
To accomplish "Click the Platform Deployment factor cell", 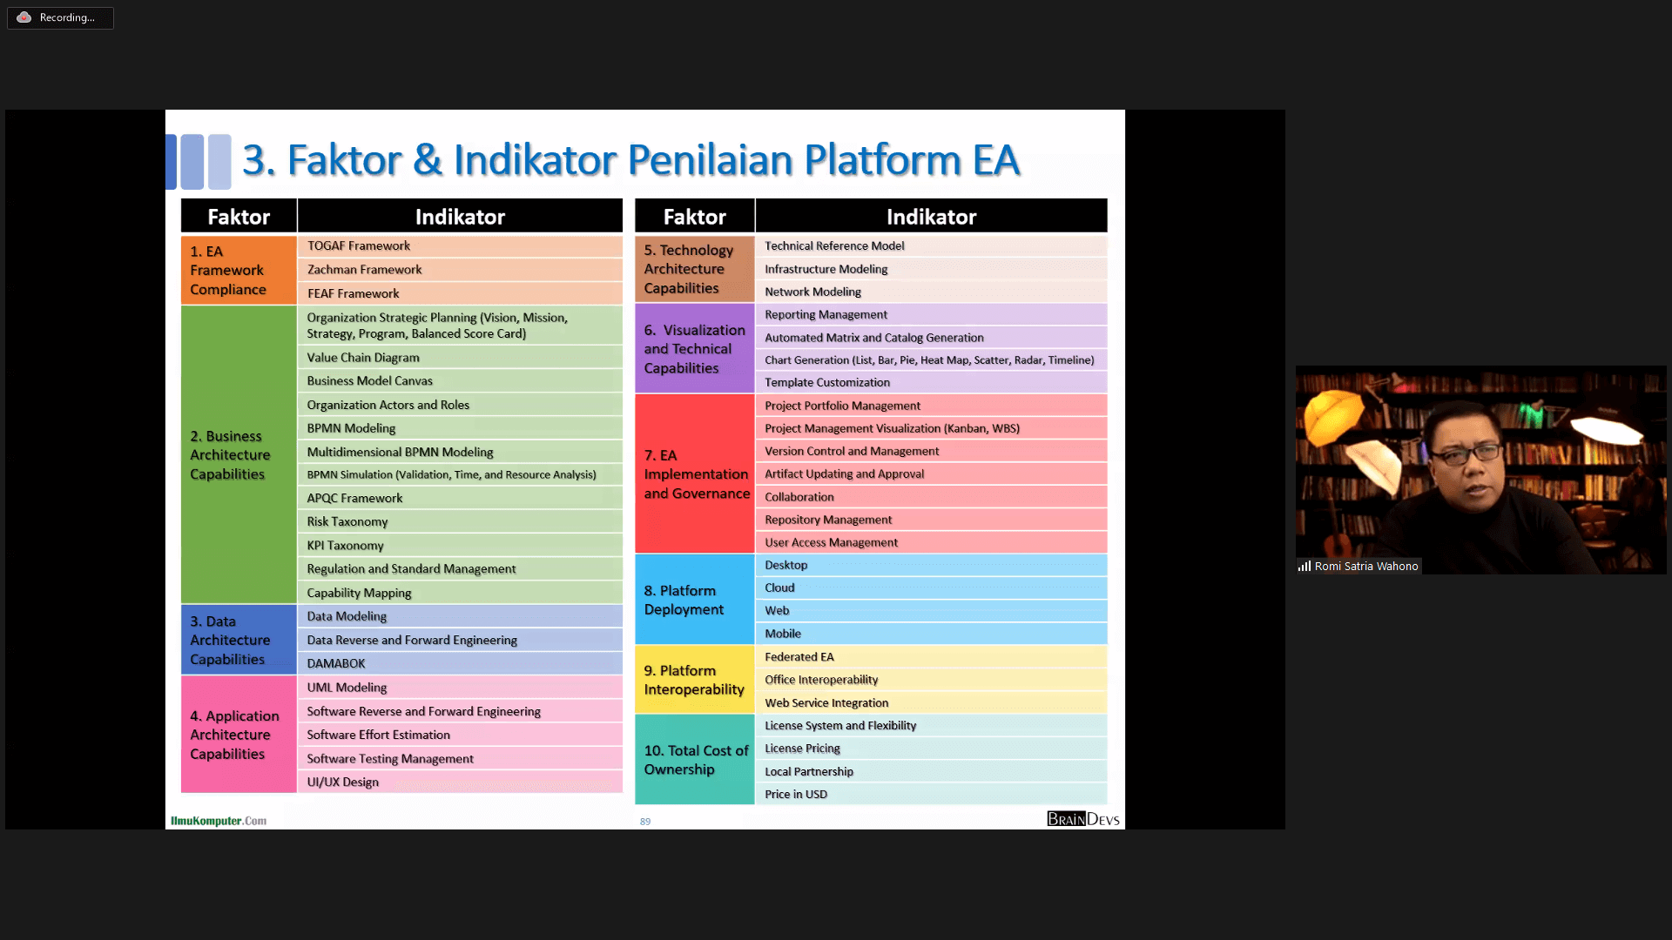I will coord(693,600).
